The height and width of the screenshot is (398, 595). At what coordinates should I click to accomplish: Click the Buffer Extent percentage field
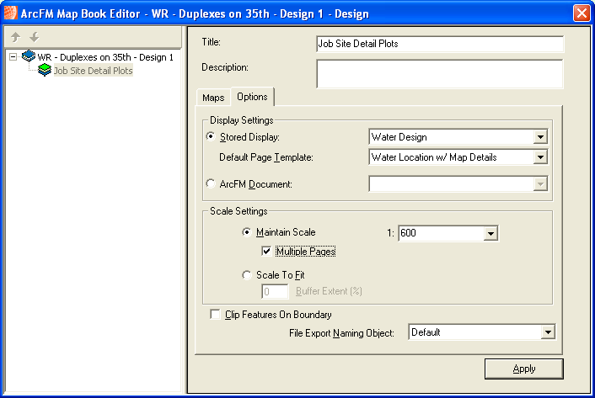(x=275, y=292)
